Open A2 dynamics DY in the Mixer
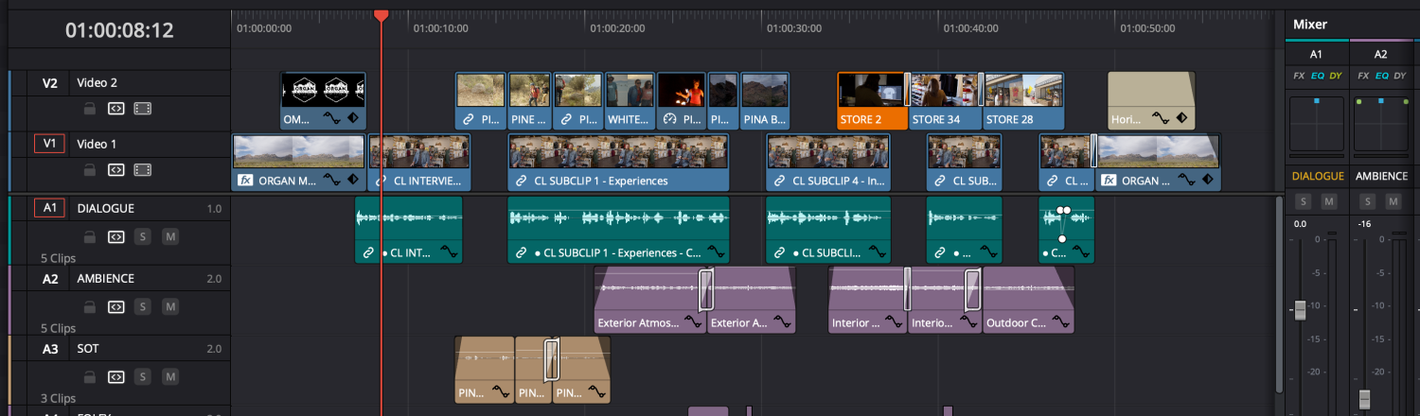The width and height of the screenshot is (1420, 416). click(1398, 76)
